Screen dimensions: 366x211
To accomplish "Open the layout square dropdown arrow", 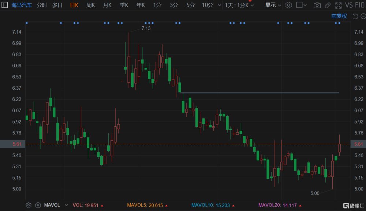I will pos(305,5).
